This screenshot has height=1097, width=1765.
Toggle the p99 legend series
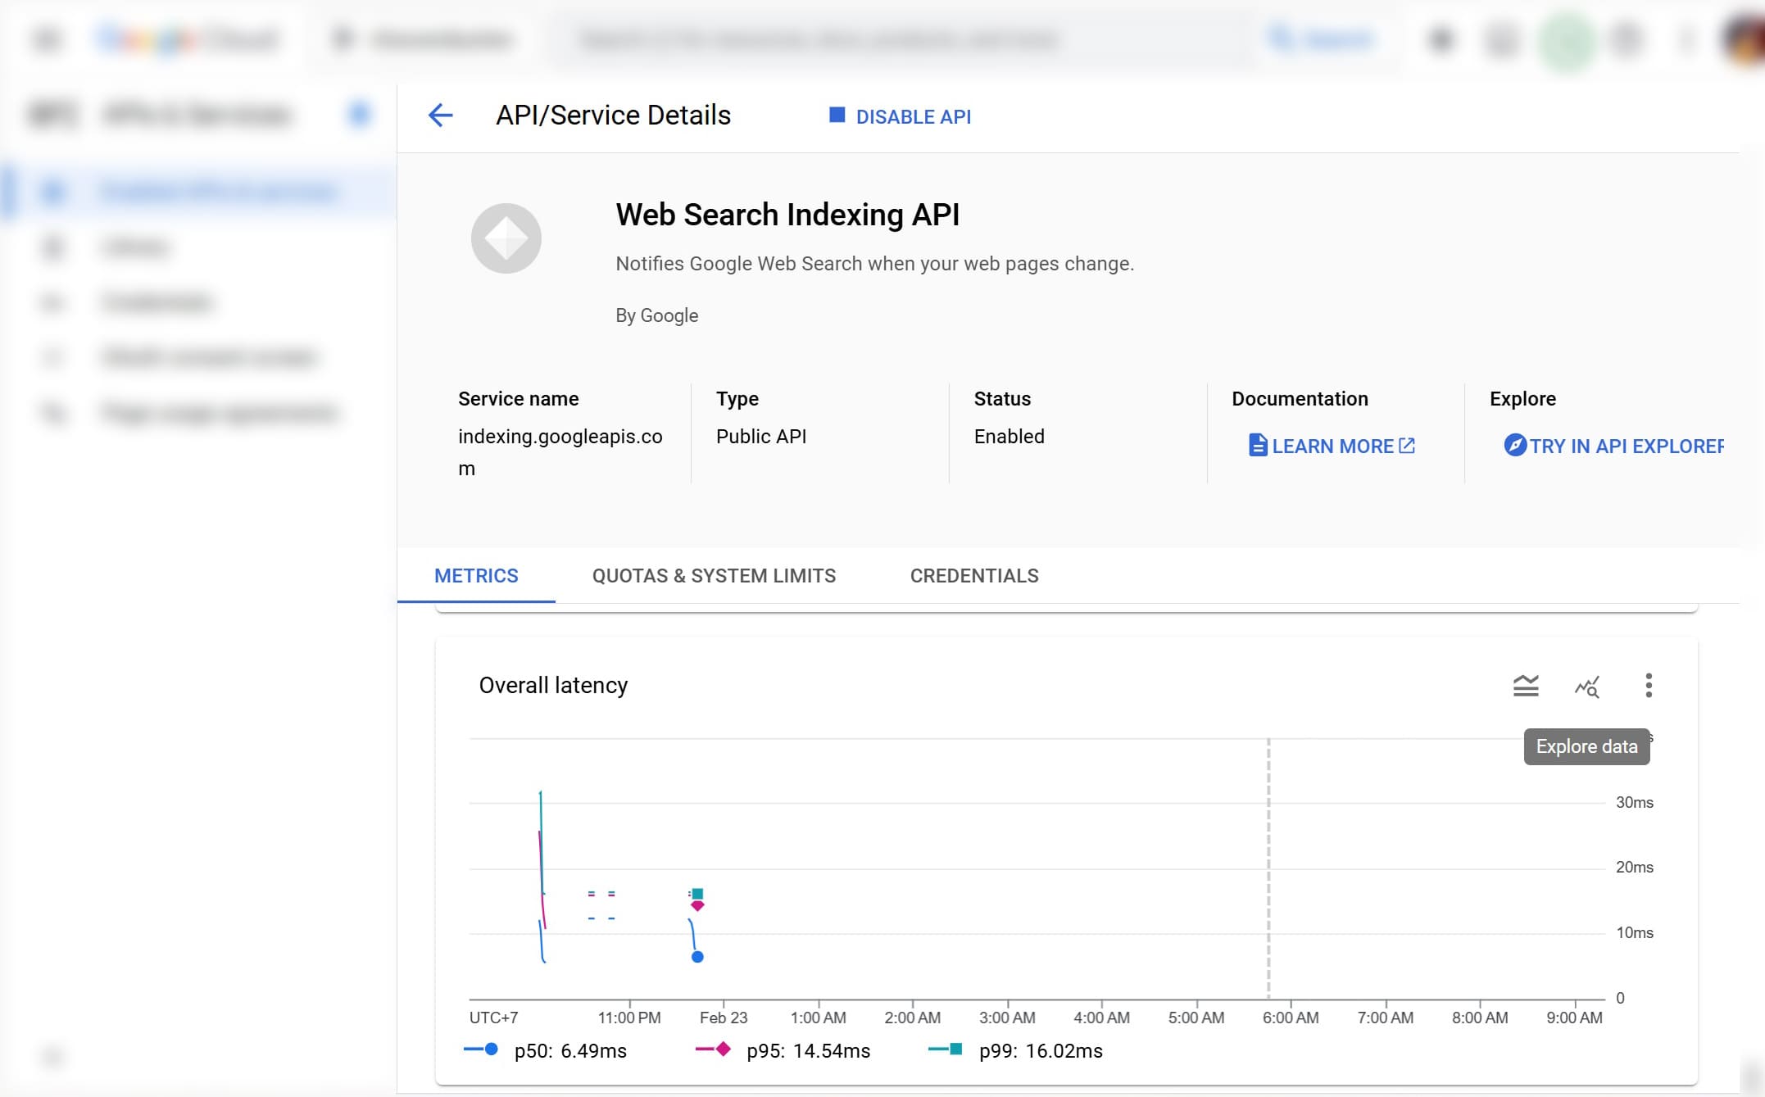pos(1015,1050)
